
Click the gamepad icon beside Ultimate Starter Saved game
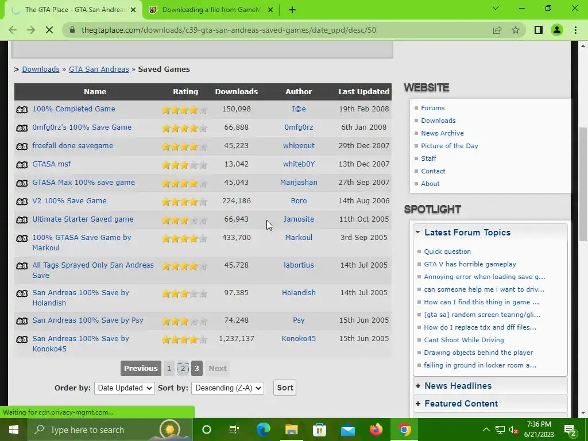pyautogui.click(x=22, y=220)
